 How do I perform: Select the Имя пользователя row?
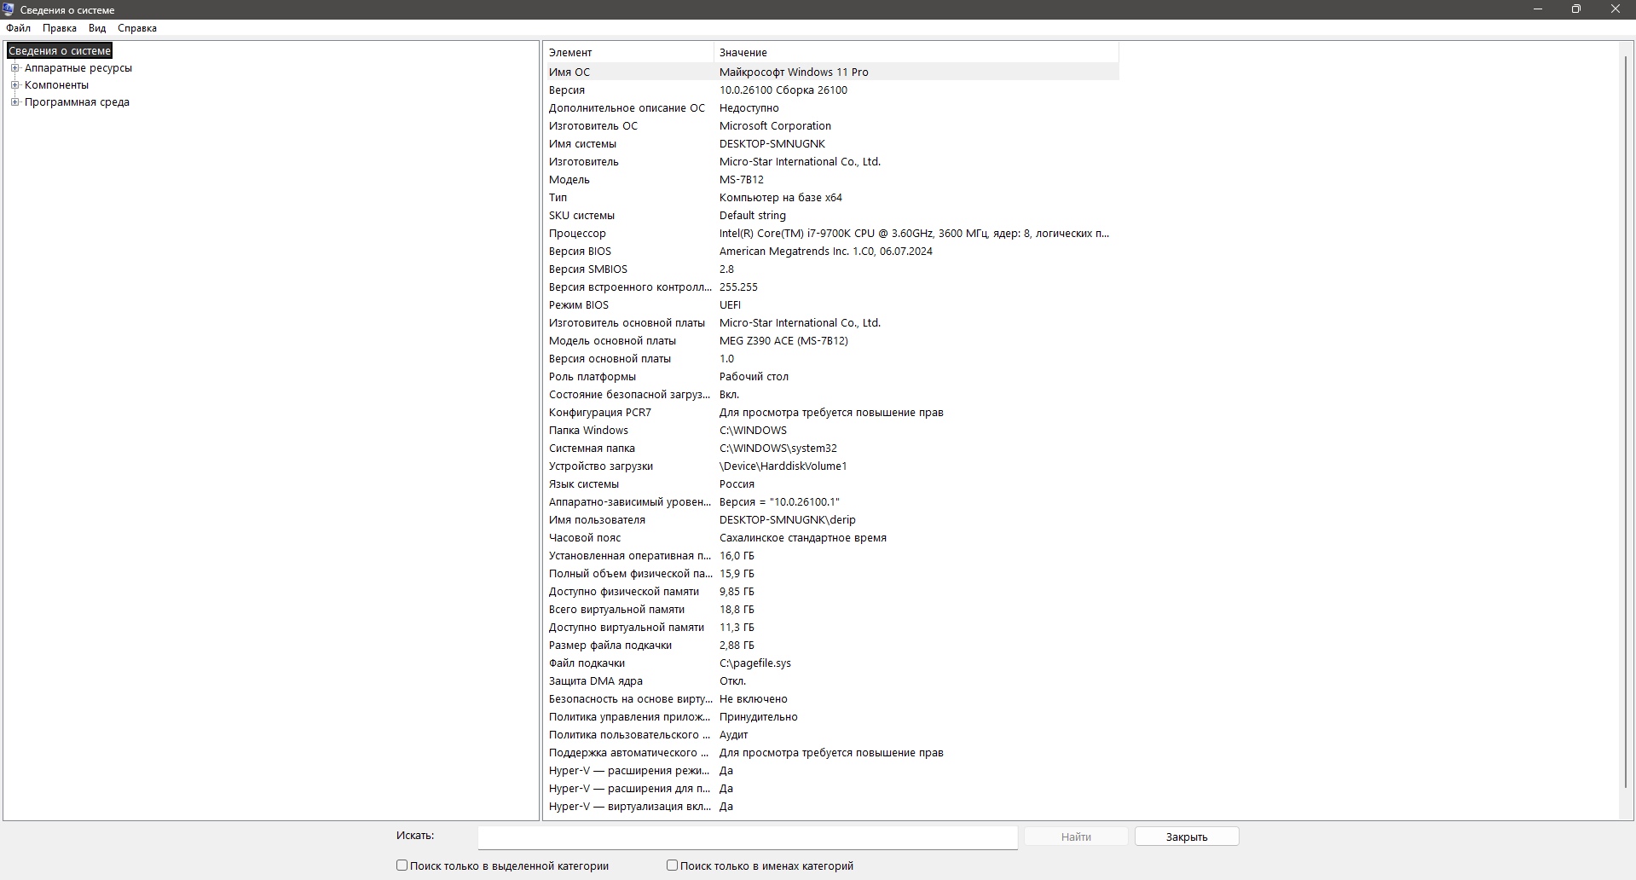pyautogui.click(x=831, y=520)
